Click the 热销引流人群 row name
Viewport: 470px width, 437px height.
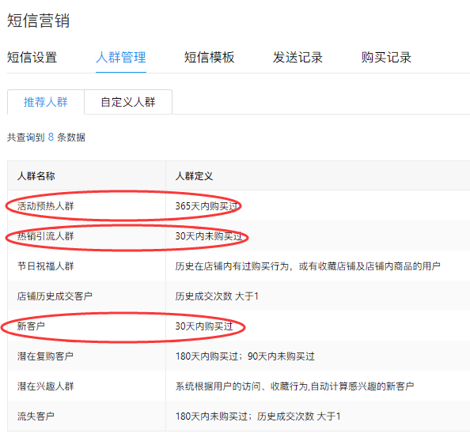click(x=45, y=235)
